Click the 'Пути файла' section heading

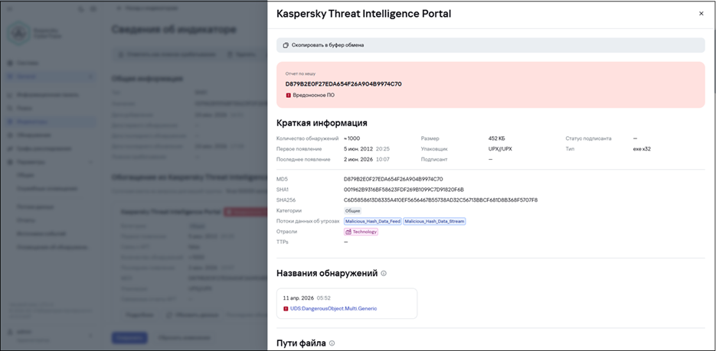tap(302, 343)
